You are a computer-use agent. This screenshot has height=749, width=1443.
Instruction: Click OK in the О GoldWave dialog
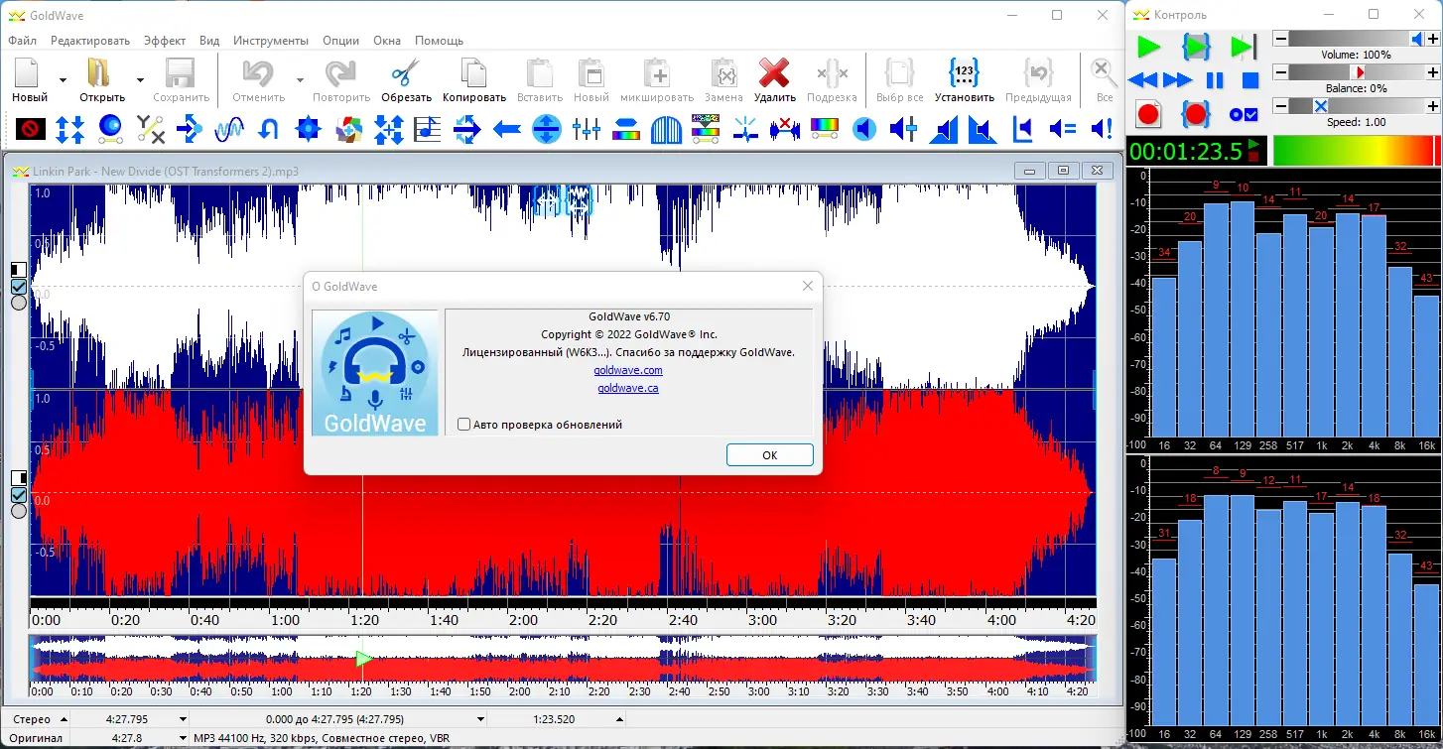(x=770, y=455)
